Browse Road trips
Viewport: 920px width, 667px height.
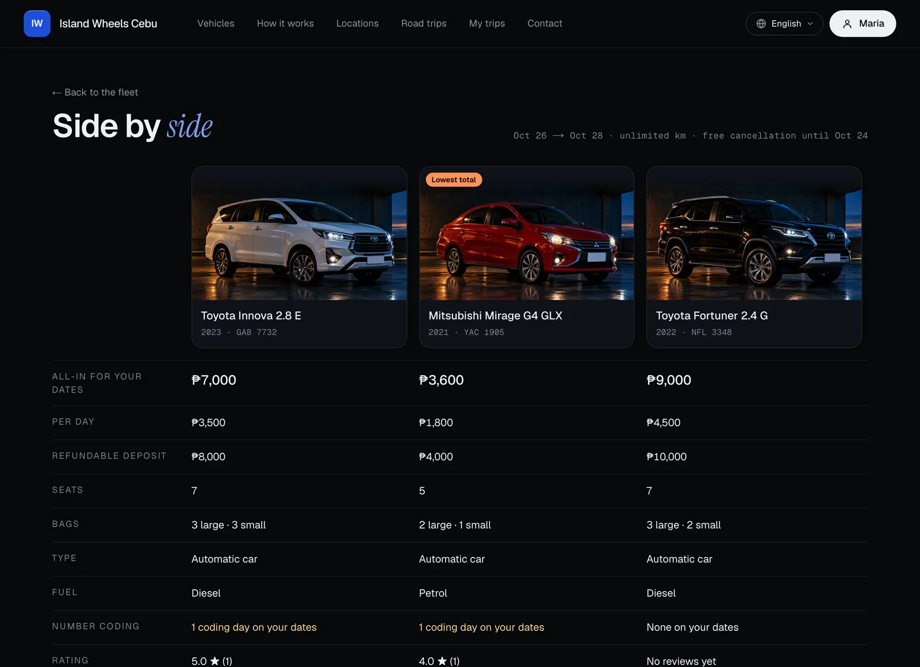click(x=424, y=24)
